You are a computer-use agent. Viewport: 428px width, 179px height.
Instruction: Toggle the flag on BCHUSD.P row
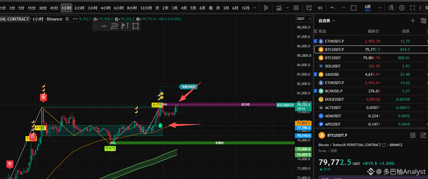point(315,91)
